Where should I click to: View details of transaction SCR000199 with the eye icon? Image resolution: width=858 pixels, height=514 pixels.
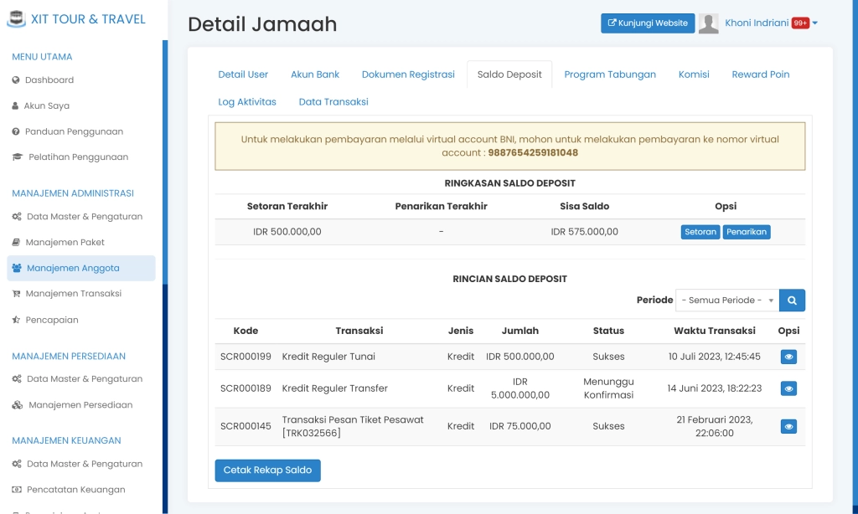788,355
